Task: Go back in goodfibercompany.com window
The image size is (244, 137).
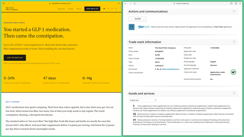Action: 9,3
